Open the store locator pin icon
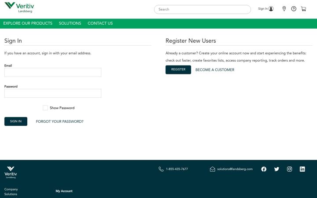 pyautogui.click(x=284, y=9)
